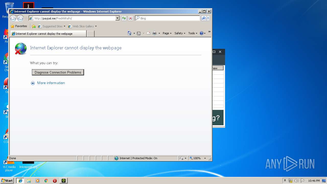Open Opera from the taskbar
This screenshot has width=327, height=184.
coord(55,181)
